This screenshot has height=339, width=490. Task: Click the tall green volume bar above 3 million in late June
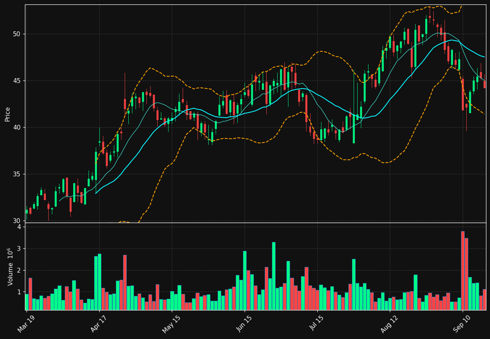[x=274, y=276]
